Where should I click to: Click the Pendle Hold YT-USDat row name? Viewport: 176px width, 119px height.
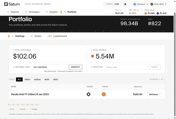pos(30,94)
